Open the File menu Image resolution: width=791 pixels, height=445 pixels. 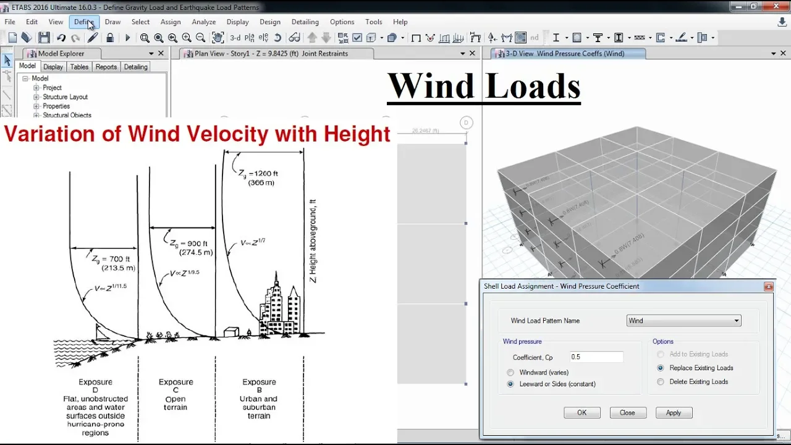click(10, 22)
